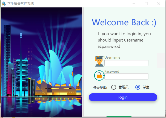Image resolution: width=166 pixels, height=118 pixels.
Task: Click the Sydney Opera House night illustration
Action: point(42,62)
